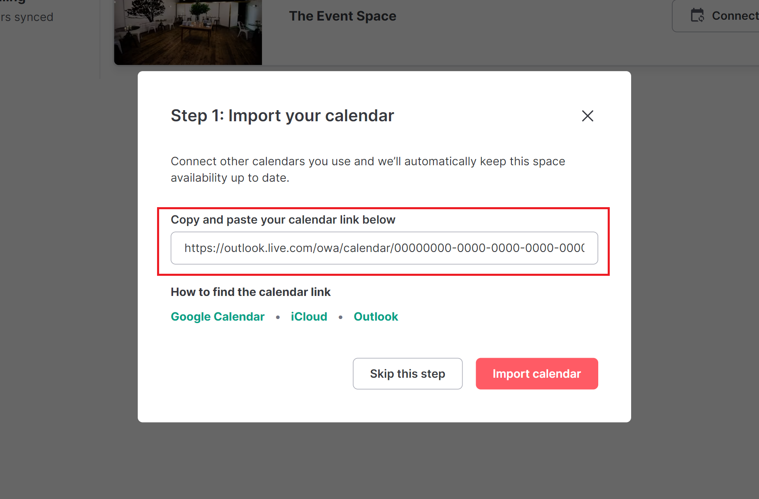Click the dot between Google Calendar and iCloud
Screen dimensions: 759x499
point(278,317)
